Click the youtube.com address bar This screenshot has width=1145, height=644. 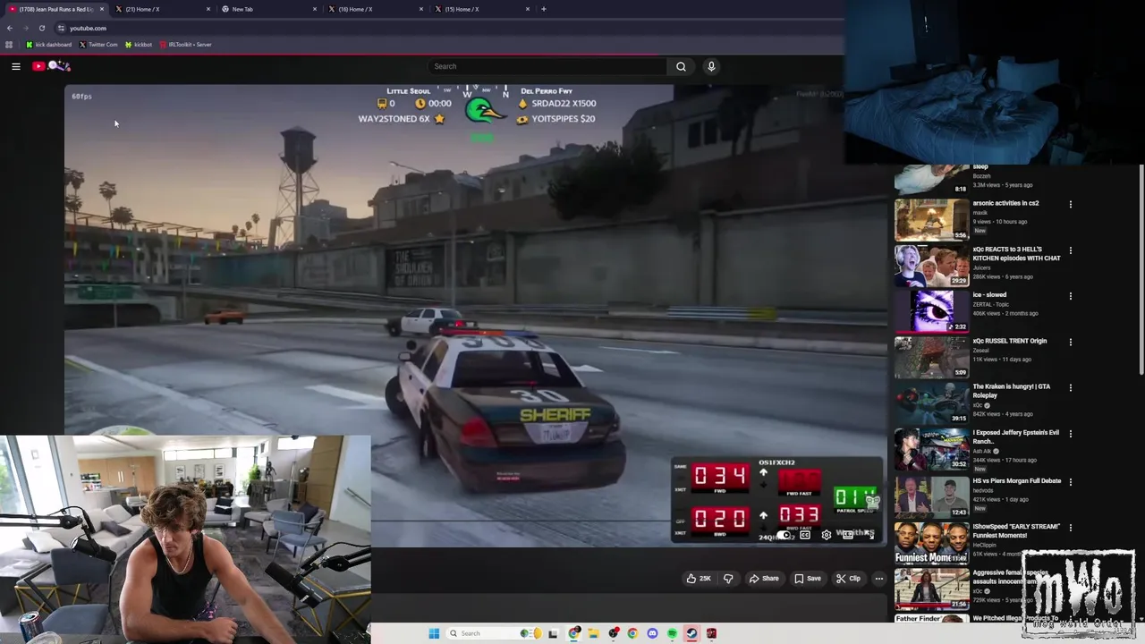447,28
